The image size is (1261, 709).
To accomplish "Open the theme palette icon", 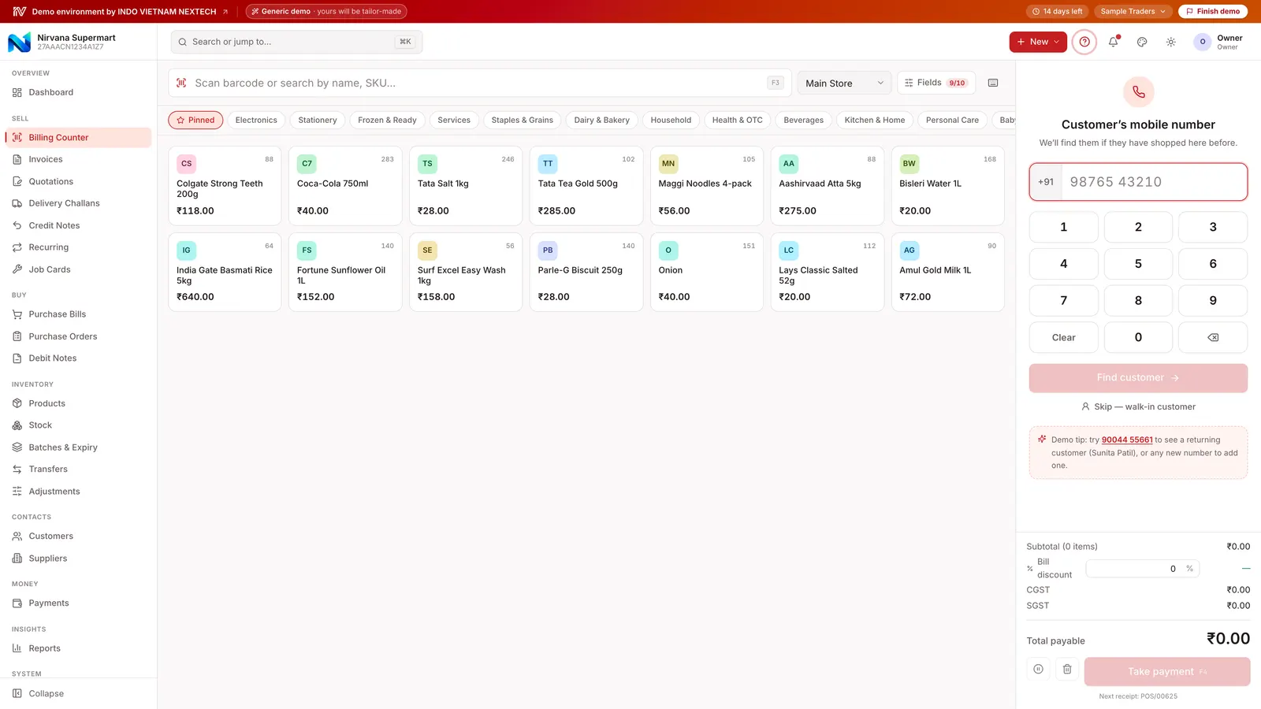I will pyautogui.click(x=1142, y=42).
